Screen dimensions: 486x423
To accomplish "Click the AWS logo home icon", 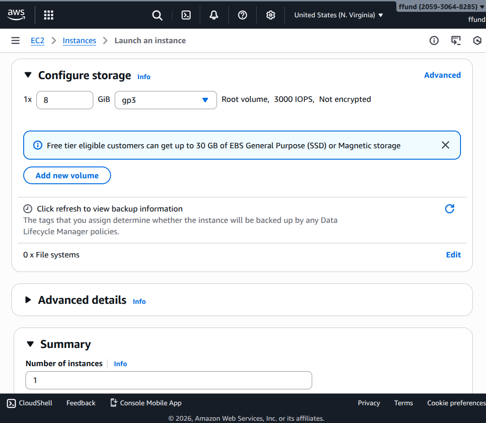I will point(16,15).
